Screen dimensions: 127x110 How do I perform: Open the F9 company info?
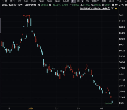pos(87,1)
